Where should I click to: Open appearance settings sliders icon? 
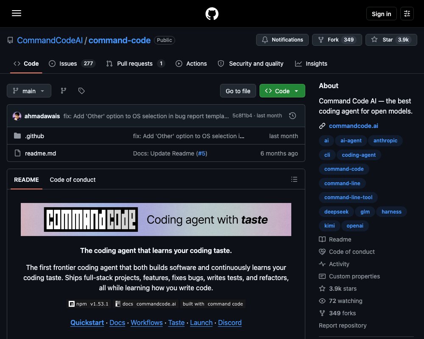(407, 14)
